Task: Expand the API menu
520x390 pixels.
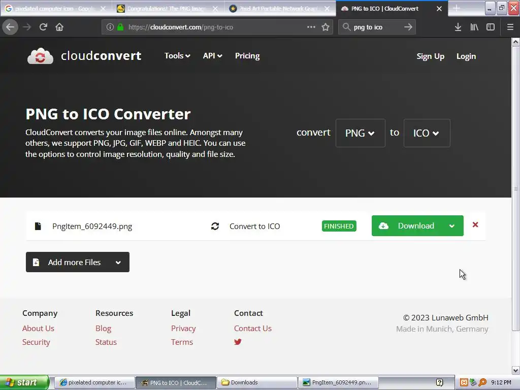Action: [x=212, y=56]
